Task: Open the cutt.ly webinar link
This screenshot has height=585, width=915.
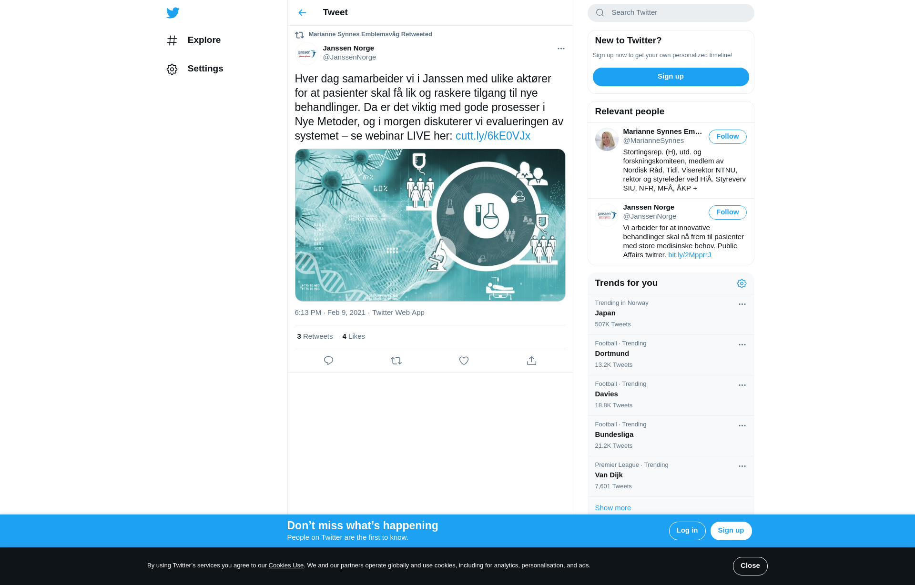Action: pos(493,136)
